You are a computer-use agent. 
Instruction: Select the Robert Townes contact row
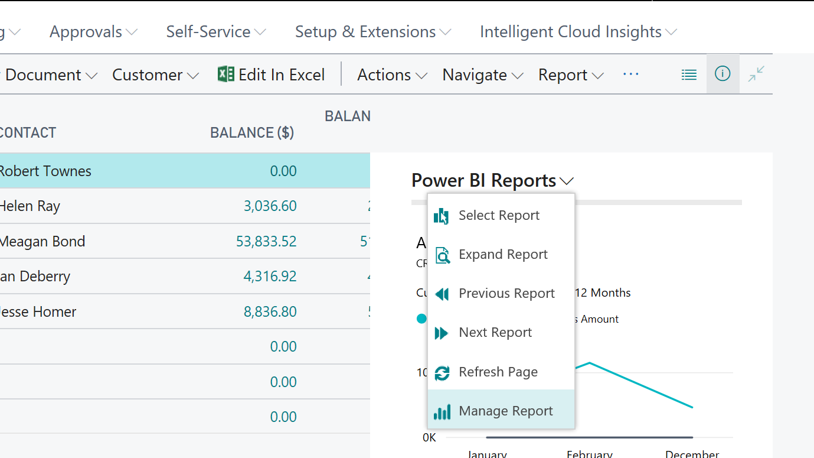tap(45, 171)
